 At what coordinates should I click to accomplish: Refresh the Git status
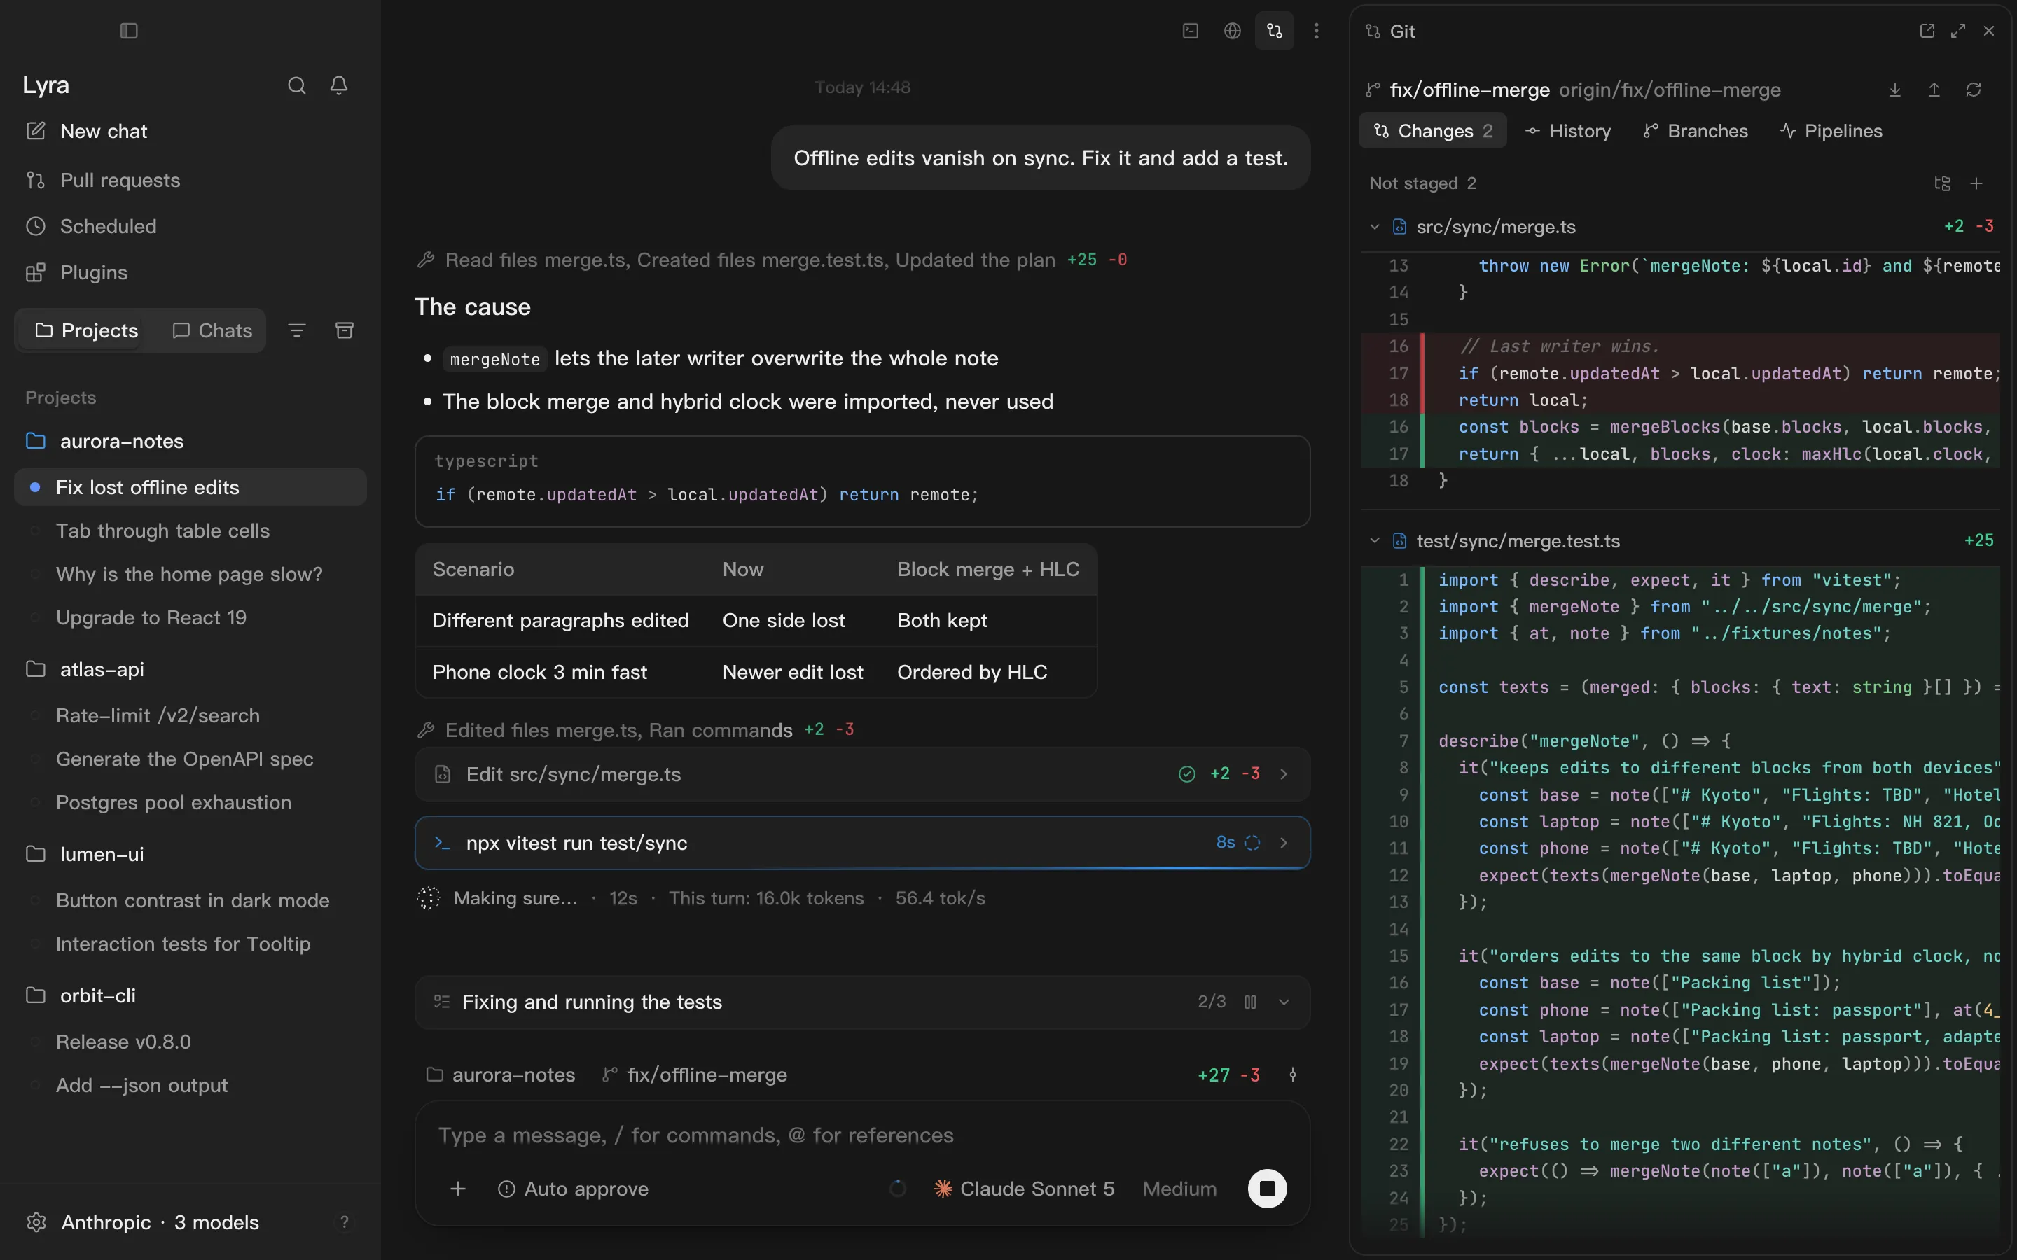click(1974, 90)
